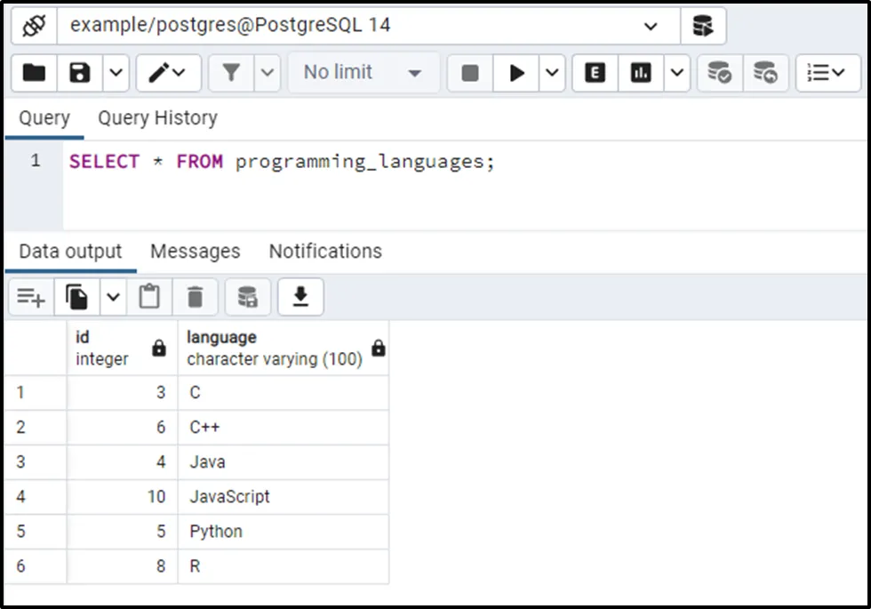Open the Execute options dropdown arrow

tap(551, 73)
